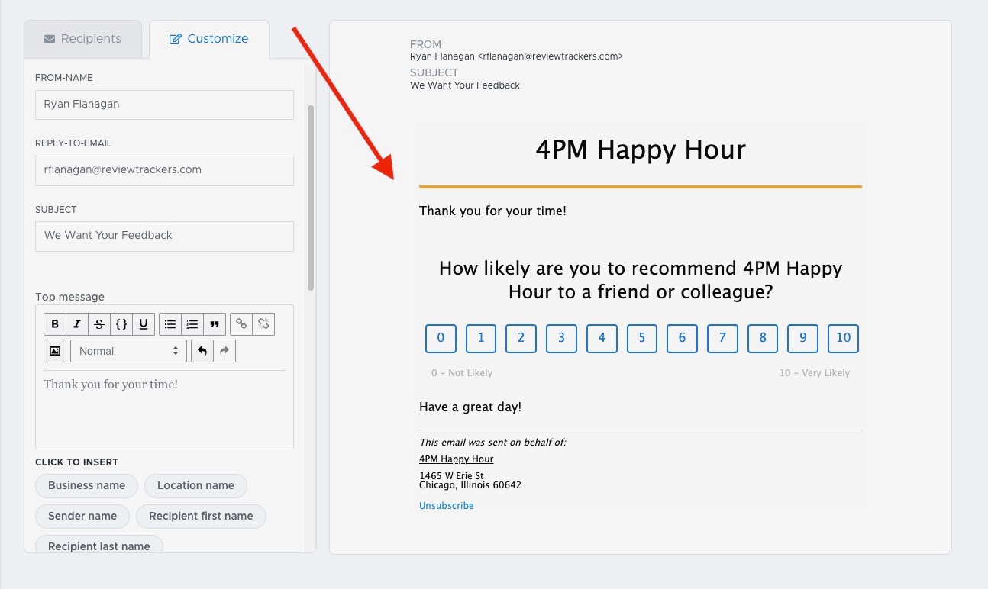Select rating 5 in the preview
This screenshot has width=988, height=589.
tap(642, 338)
